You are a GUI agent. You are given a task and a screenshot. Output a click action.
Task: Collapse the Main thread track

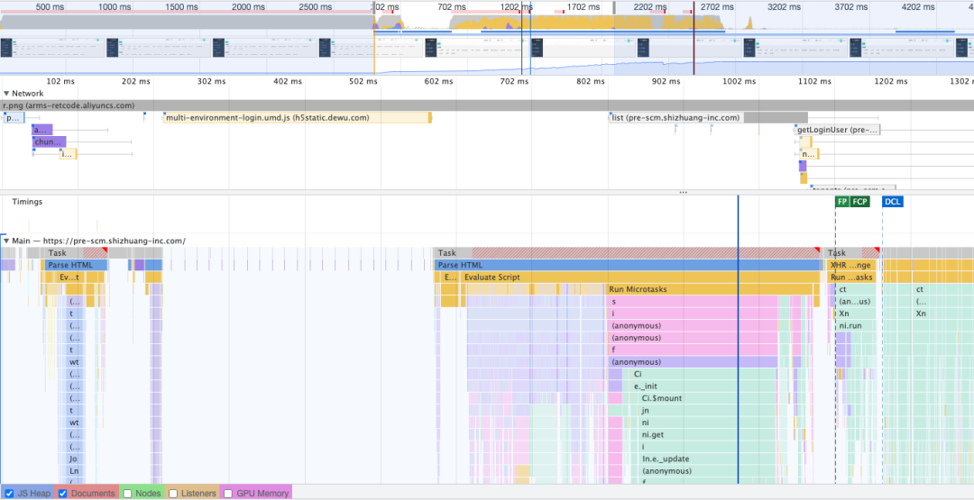(6, 241)
